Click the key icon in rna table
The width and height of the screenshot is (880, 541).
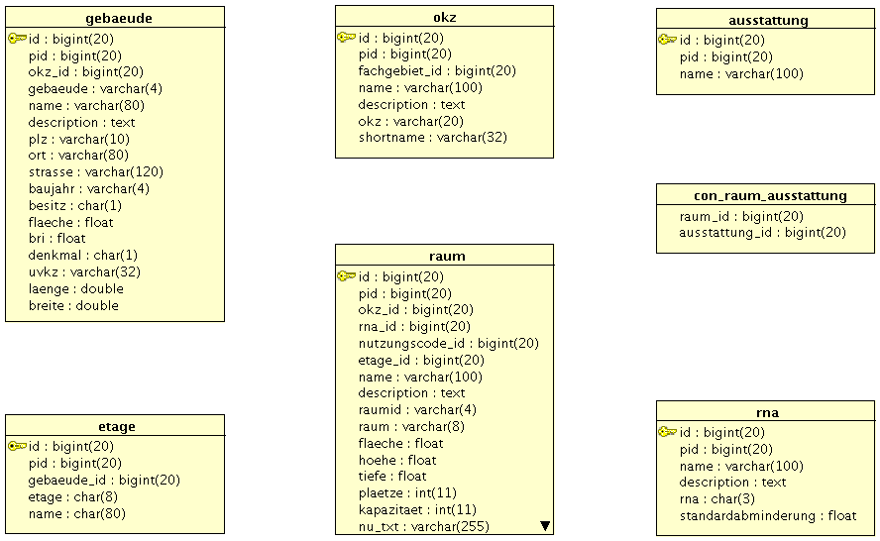[667, 432]
